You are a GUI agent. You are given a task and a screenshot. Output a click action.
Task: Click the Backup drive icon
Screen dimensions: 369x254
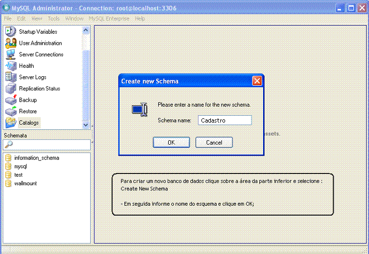click(x=11, y=100)
